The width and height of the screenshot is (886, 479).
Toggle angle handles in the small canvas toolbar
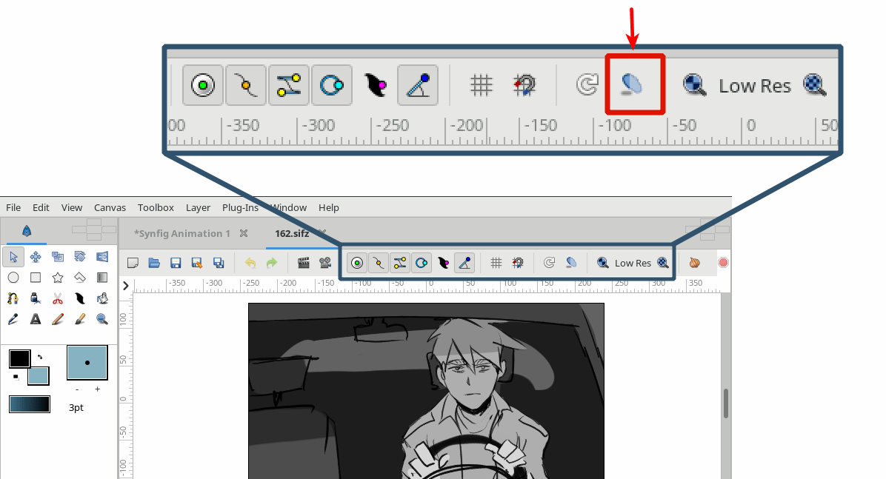(x=464, y=263)
